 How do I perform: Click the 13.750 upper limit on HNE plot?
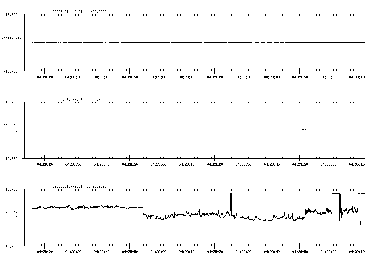[11, 15]
